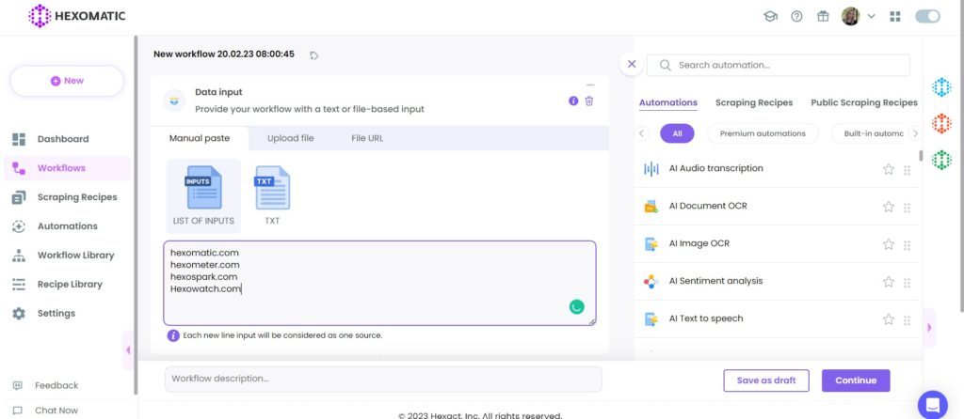
Task: Open the help question mark icon
Action: pos(796,17)
